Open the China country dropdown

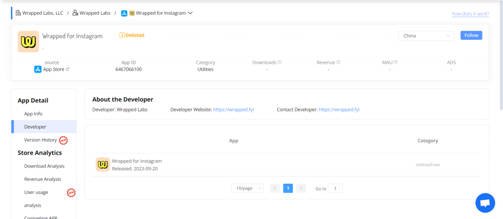(x=426, y=36)
